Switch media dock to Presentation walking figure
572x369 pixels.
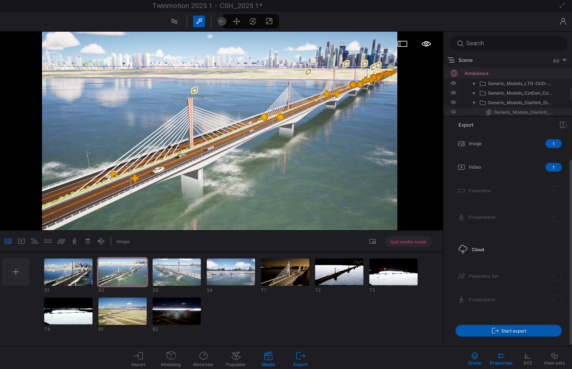(x=74, y=241)
